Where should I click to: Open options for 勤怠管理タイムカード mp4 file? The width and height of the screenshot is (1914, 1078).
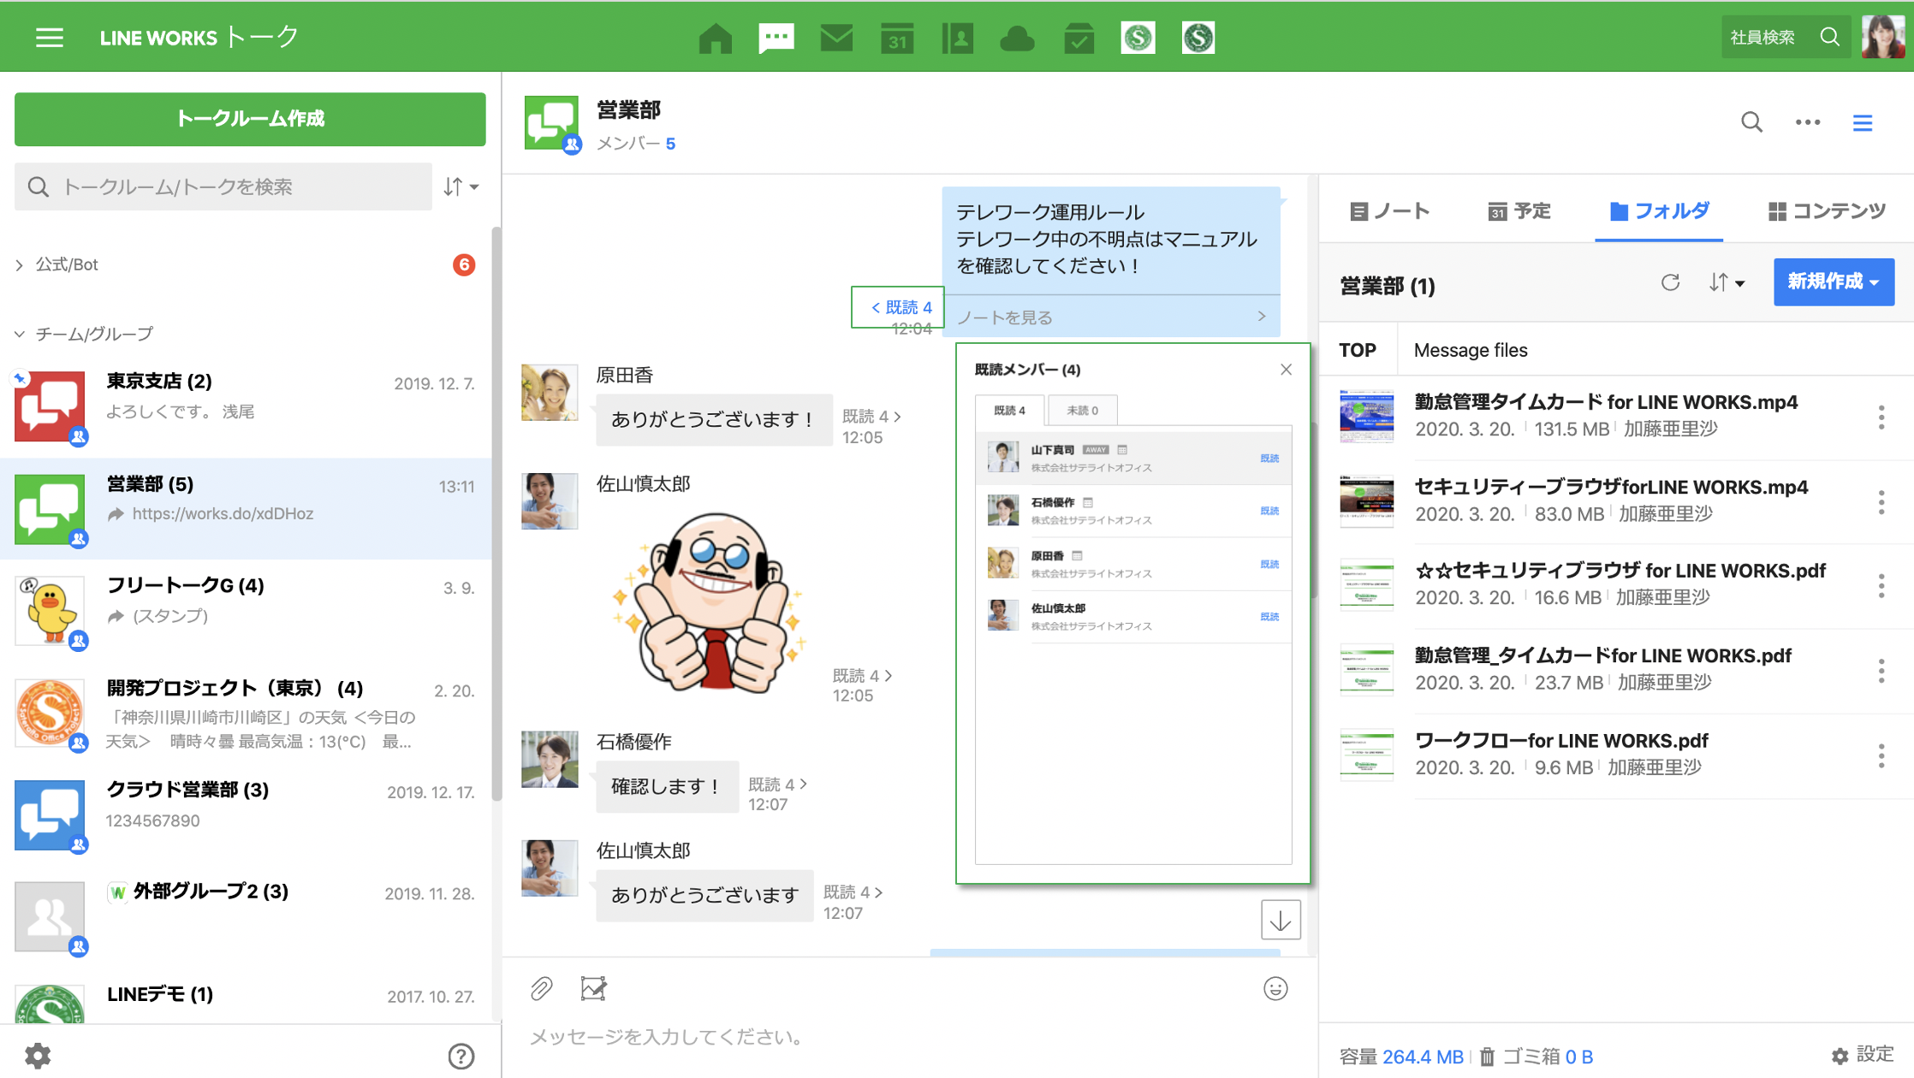pyautogui.click(x=1881, y=418)
